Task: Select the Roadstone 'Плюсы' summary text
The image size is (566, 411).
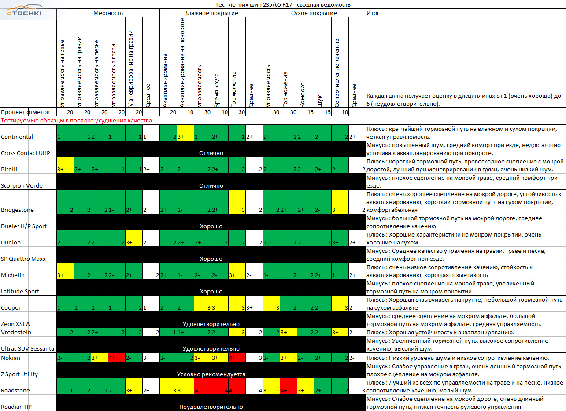Action: pyautogui.click(x=465, y=386)
